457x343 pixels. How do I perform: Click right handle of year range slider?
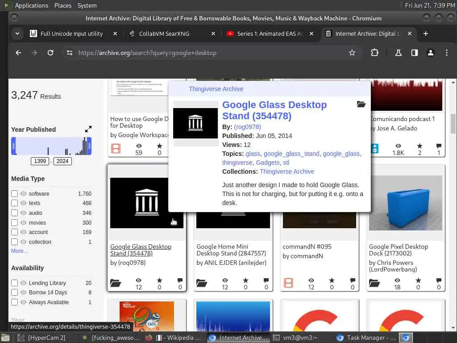pyautogui.click(x=89, y=146)
